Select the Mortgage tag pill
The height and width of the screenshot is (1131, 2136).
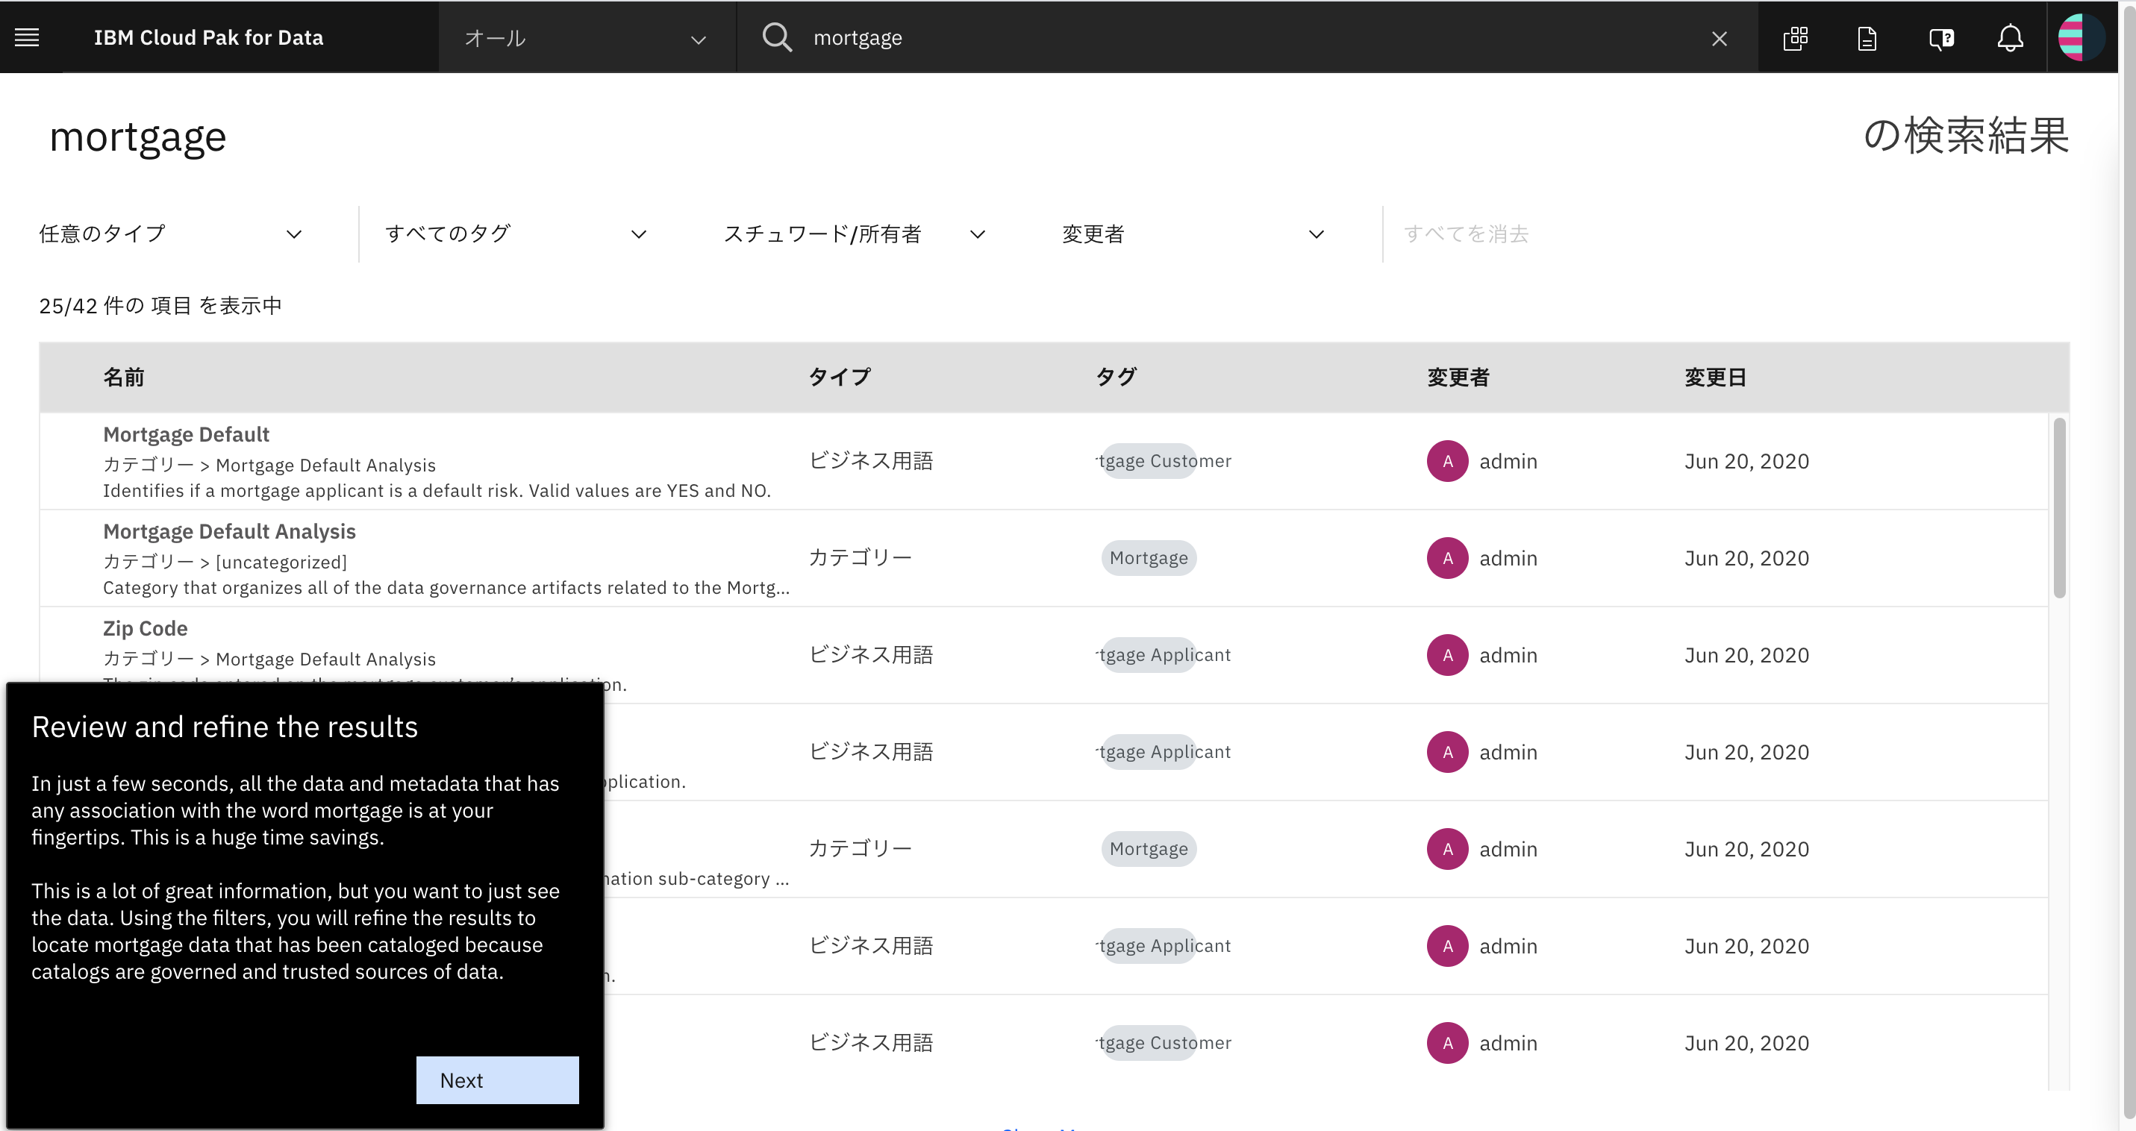coord(1149,557)
